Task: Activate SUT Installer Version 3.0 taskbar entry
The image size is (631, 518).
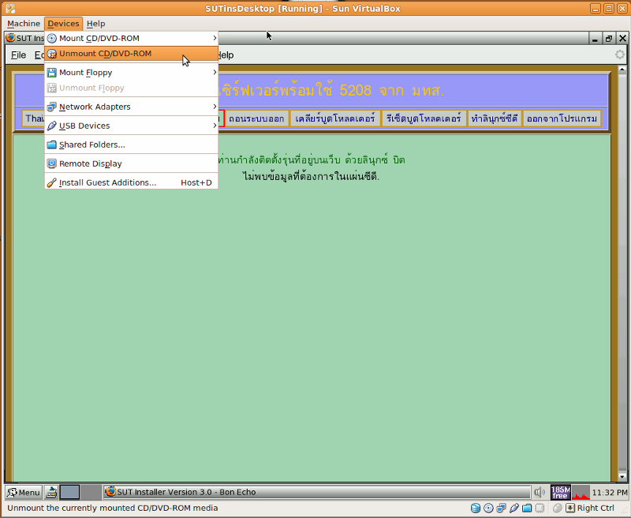Action: (x=317, y=492)
